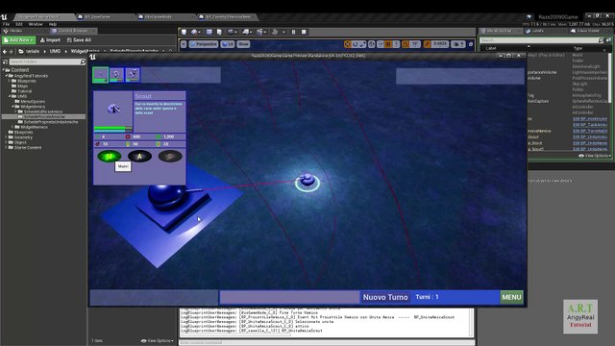Click the Build toolbar icon

276,32
